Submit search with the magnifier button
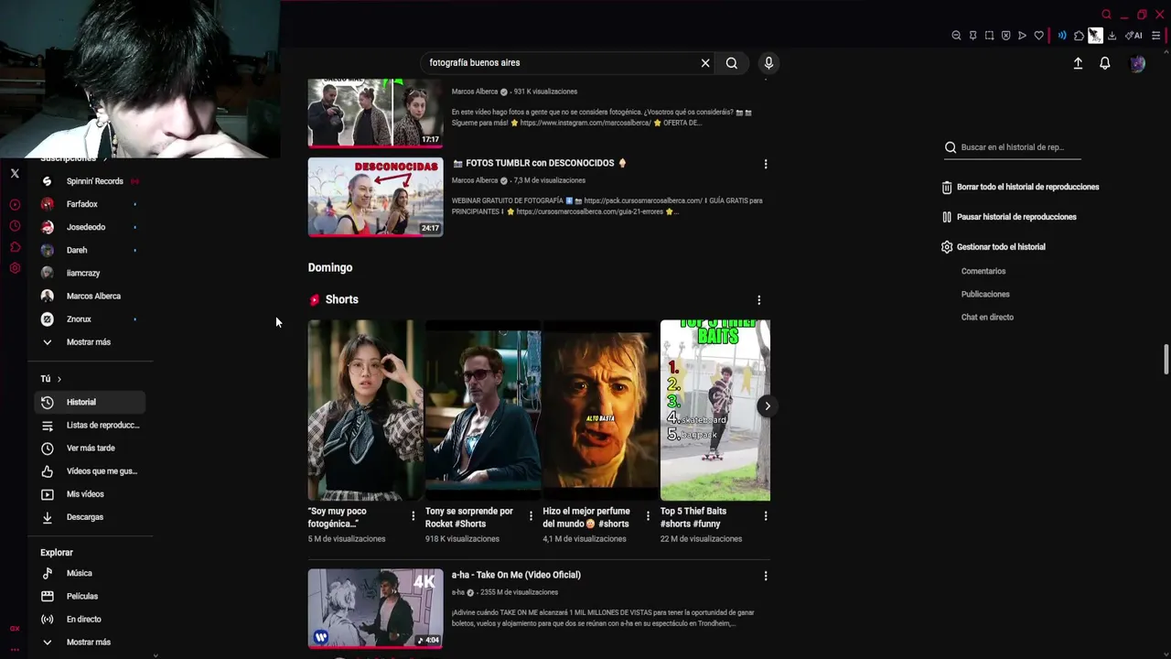This screenshot has width=1171, height=659. (x=731, y=62)
